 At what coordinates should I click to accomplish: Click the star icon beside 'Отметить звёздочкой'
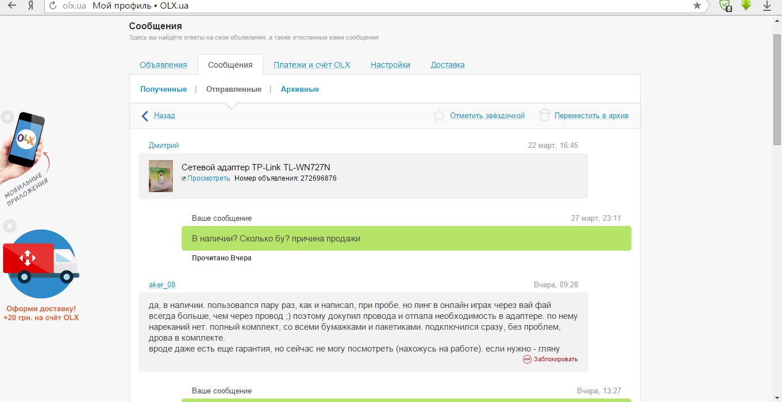(439, 116)
